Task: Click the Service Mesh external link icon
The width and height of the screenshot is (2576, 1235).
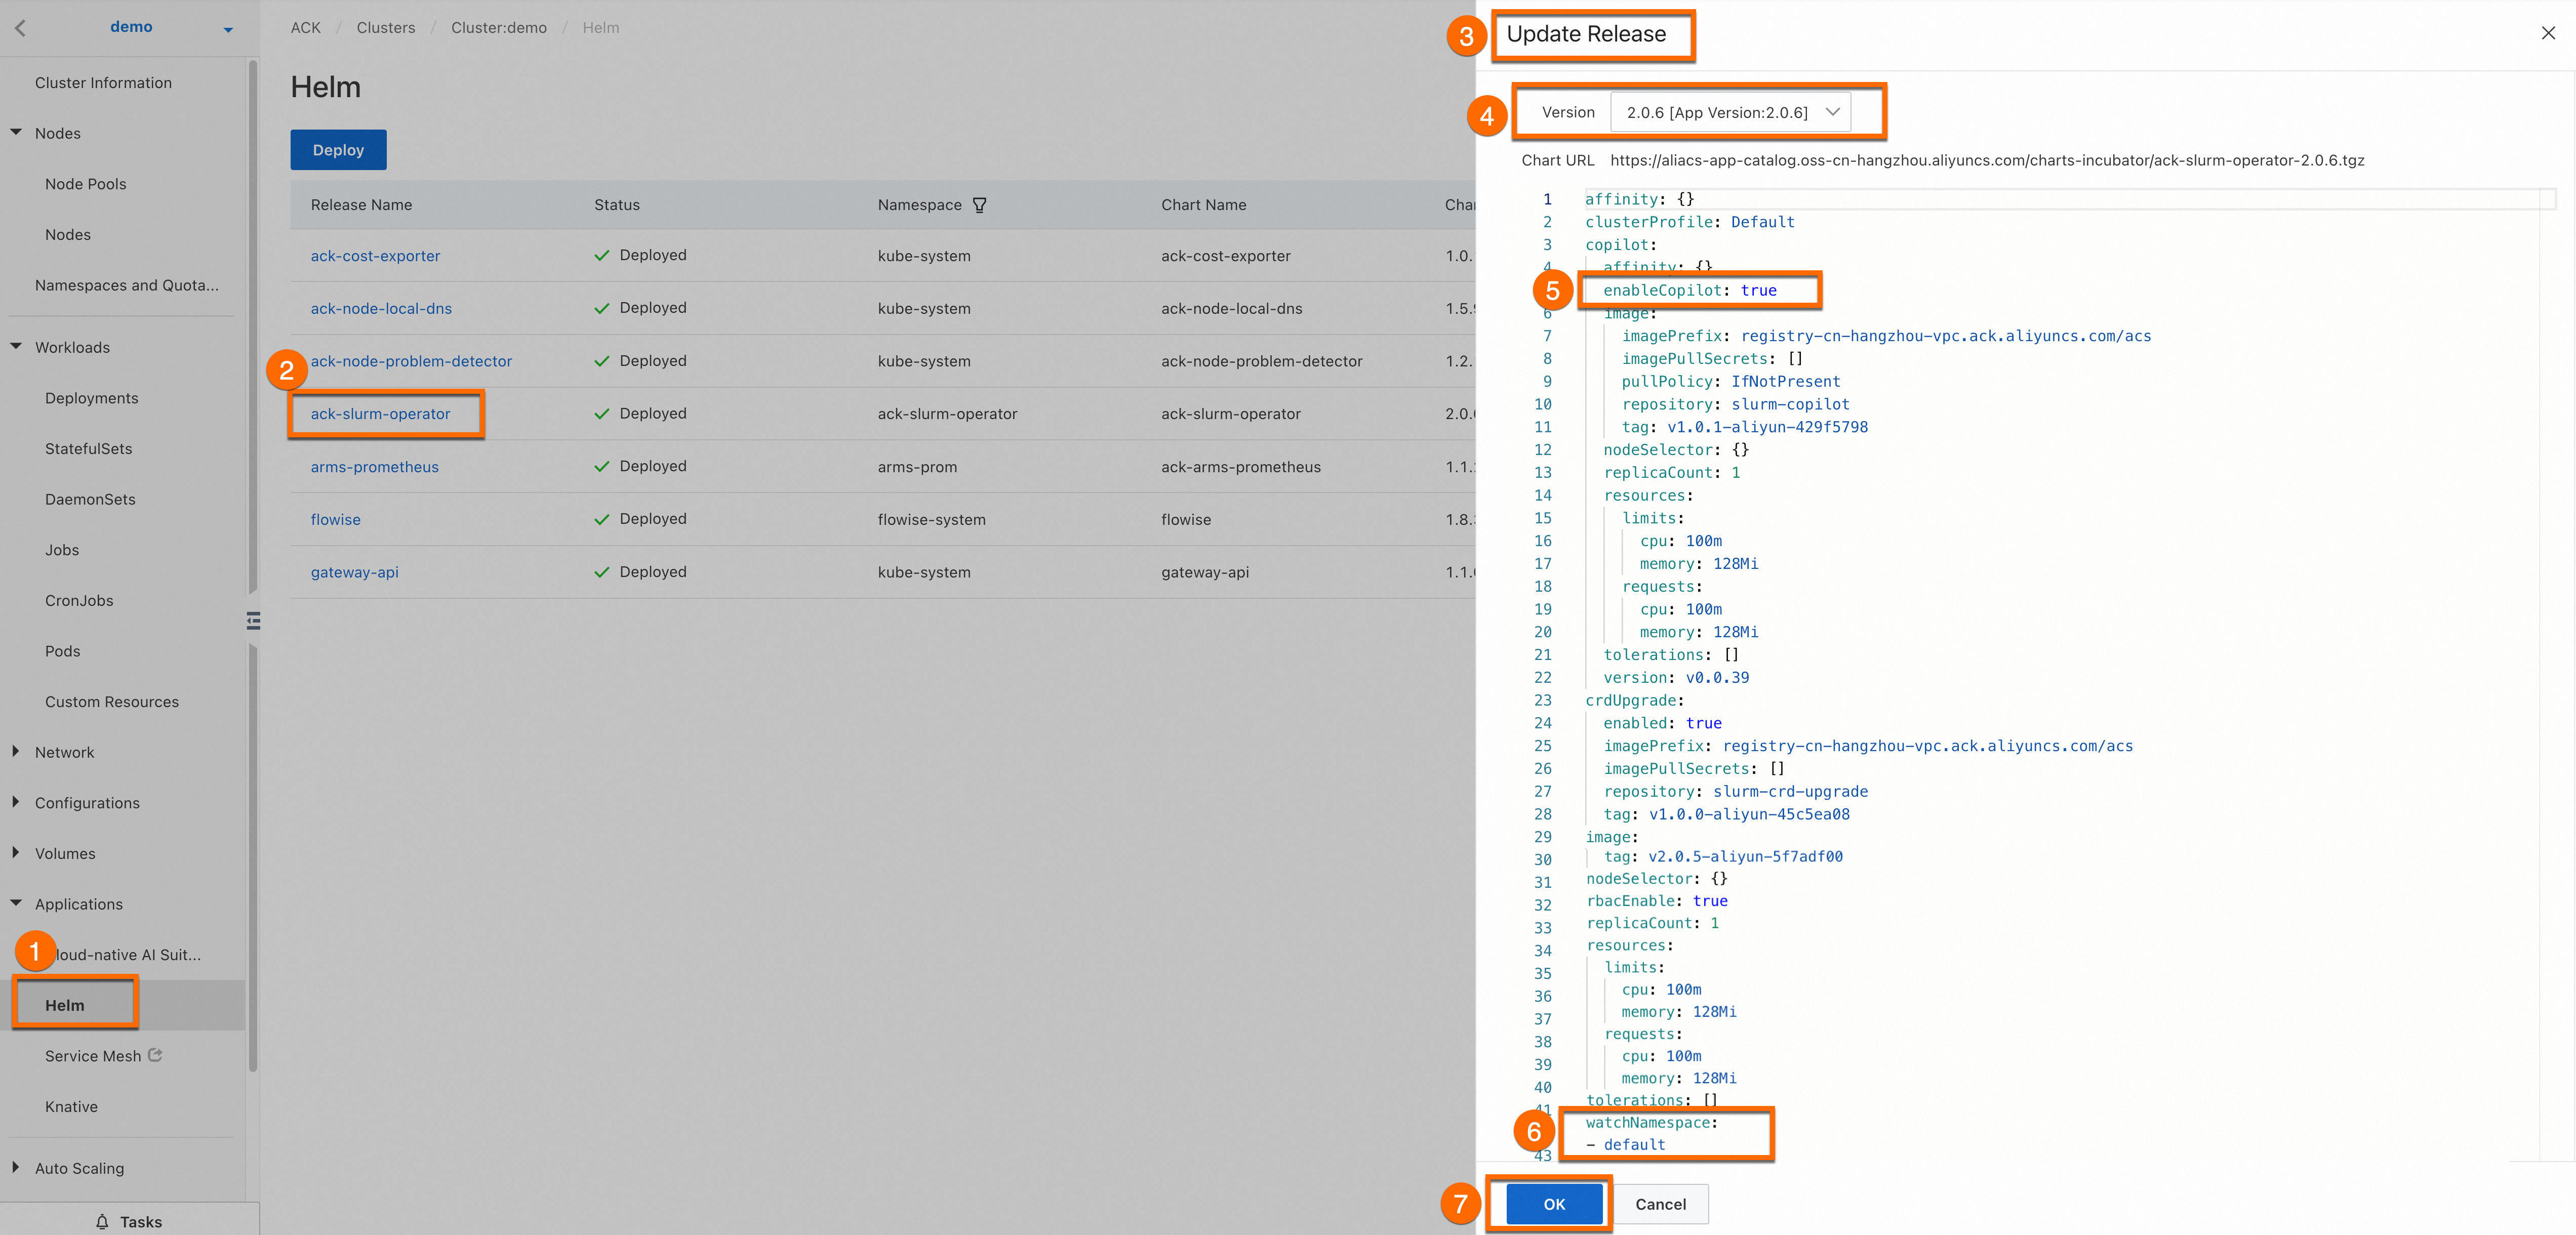Action: 155,1055
